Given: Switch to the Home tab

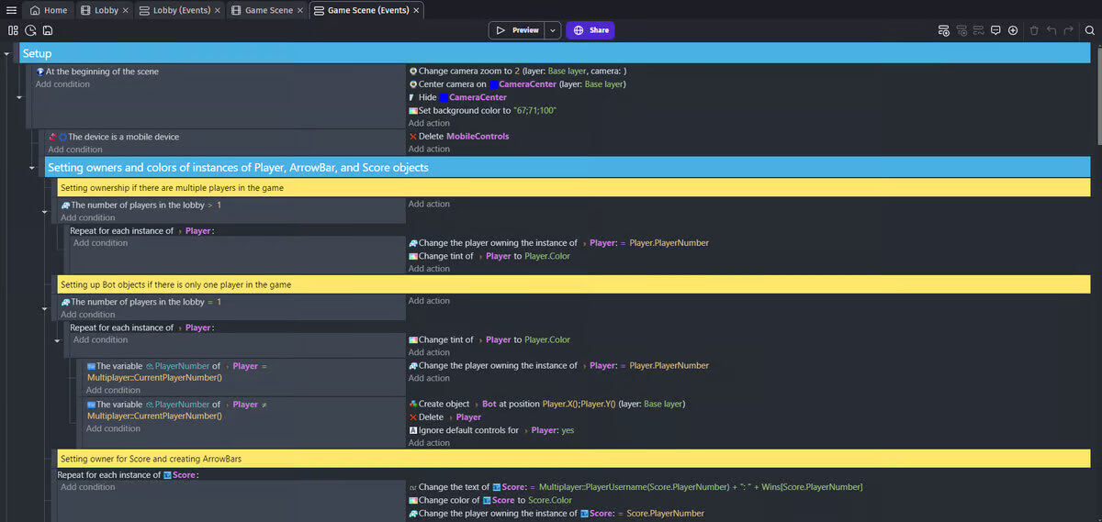Looking at the screenshot, I should click(x=48, y=10).
